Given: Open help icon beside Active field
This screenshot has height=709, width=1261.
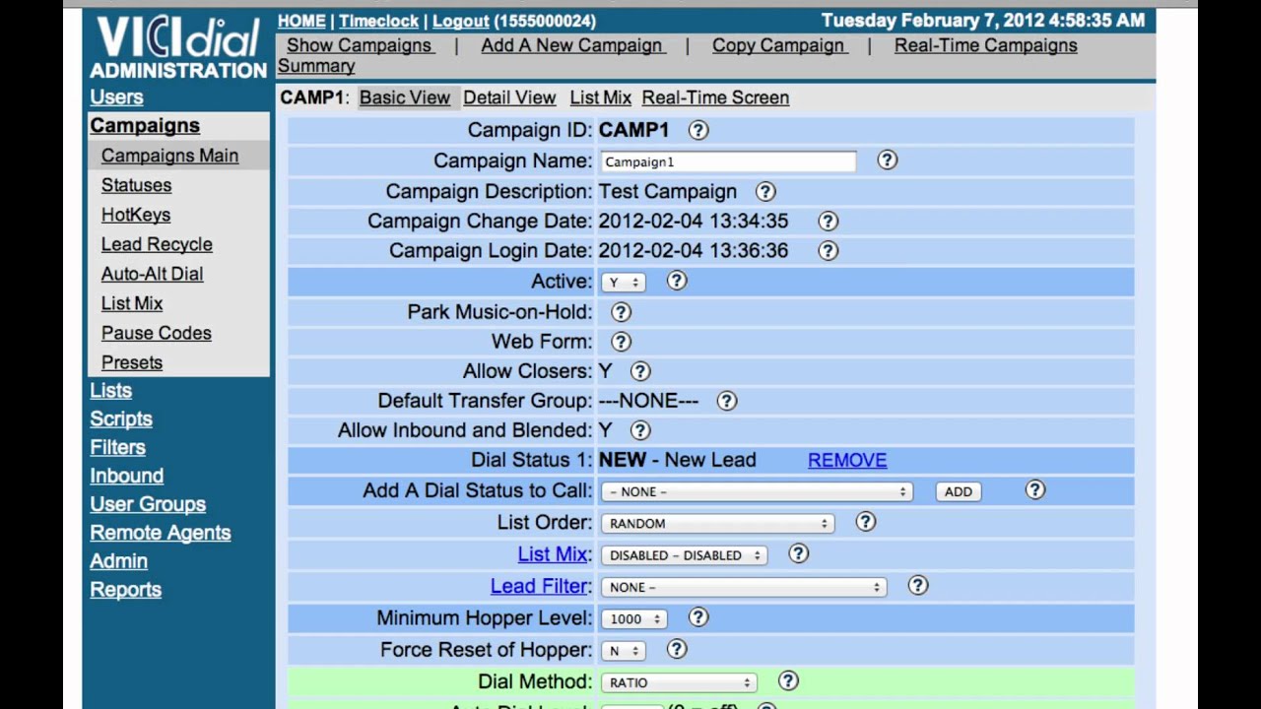Looking at the screenshot, I should point(677,281).
